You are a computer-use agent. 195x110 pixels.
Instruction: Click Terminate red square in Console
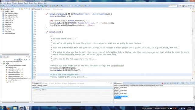click(162, 83)
